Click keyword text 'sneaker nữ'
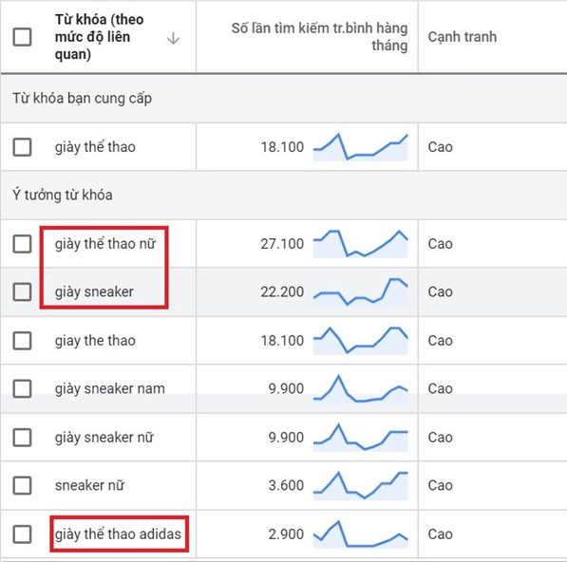 coord(89,485)
